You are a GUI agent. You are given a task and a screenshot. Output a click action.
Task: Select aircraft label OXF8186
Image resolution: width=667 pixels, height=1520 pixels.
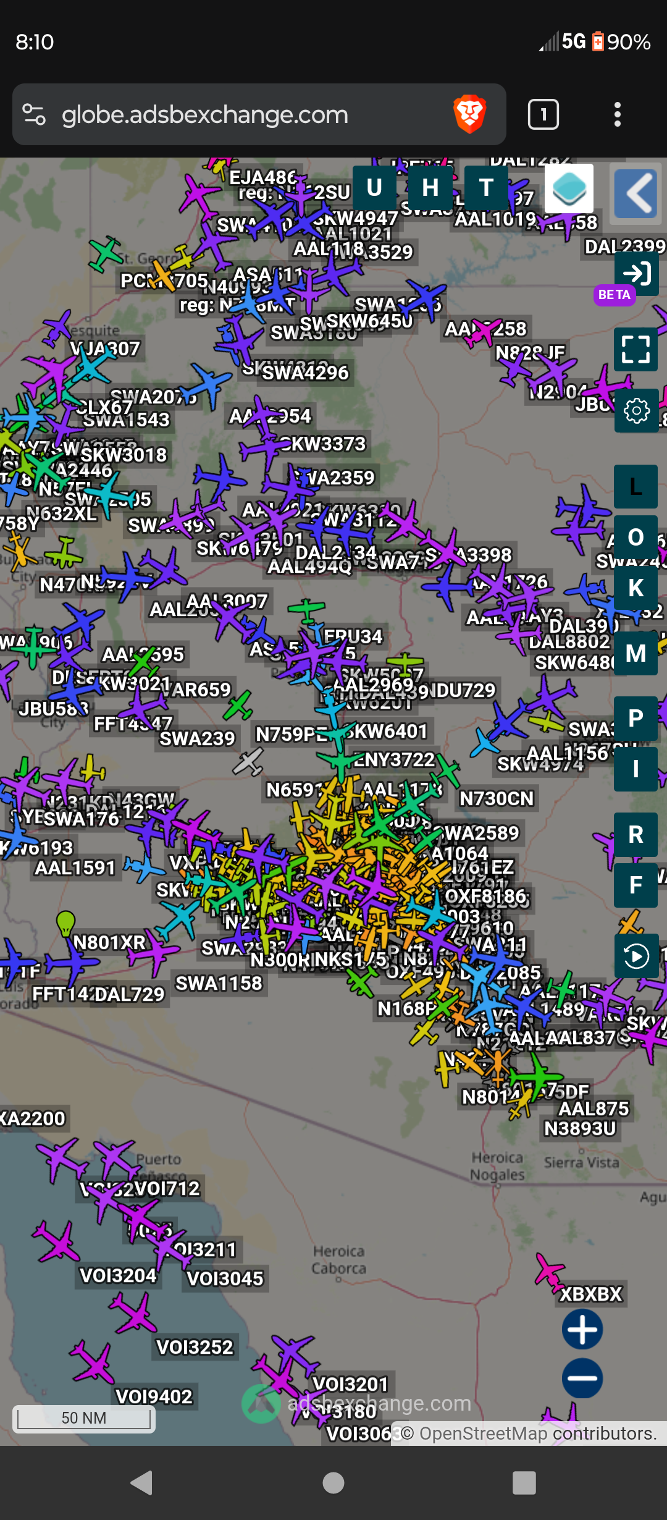[x=485, y=896]
